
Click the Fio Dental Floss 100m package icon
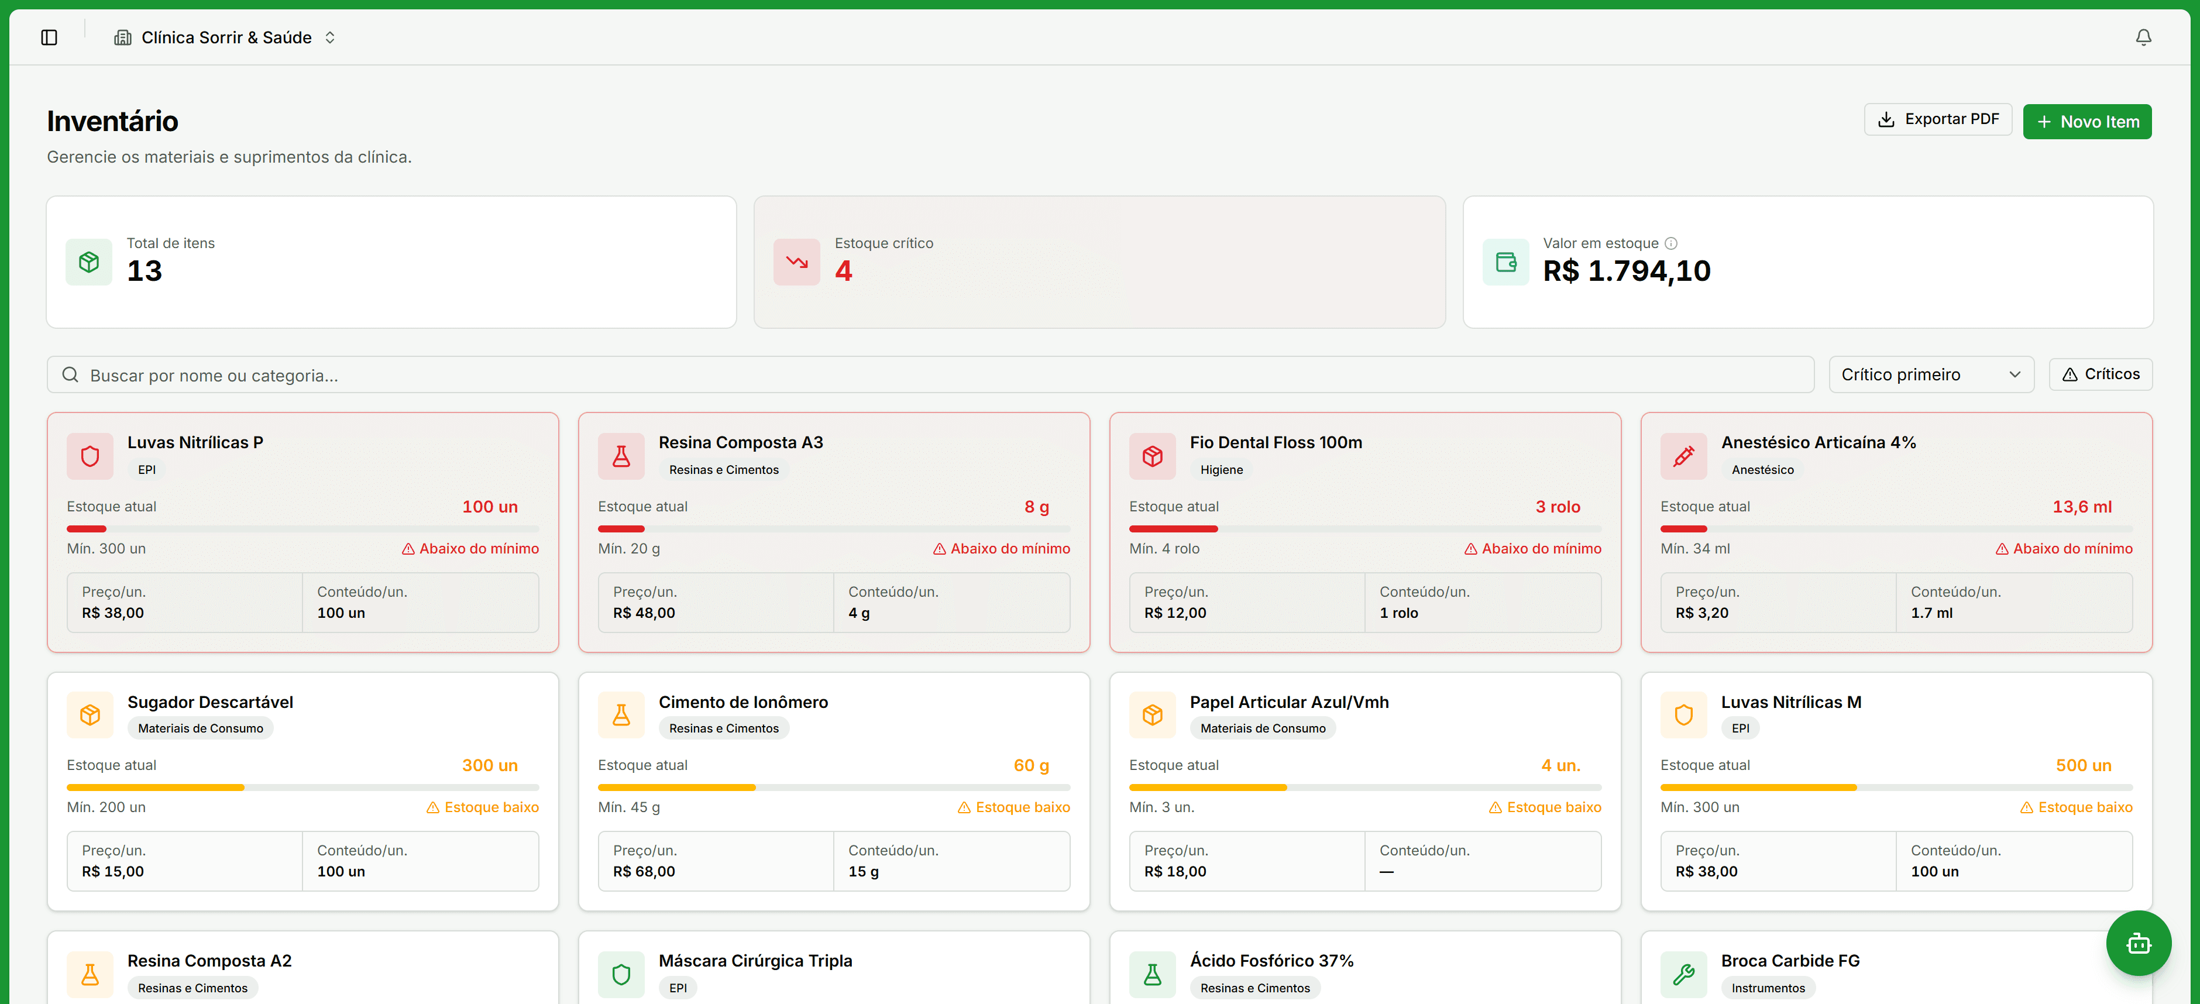1152,457
